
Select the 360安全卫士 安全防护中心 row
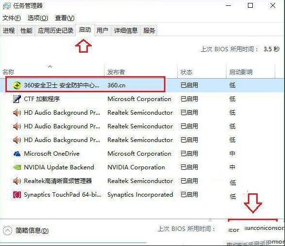coord(142,85)
